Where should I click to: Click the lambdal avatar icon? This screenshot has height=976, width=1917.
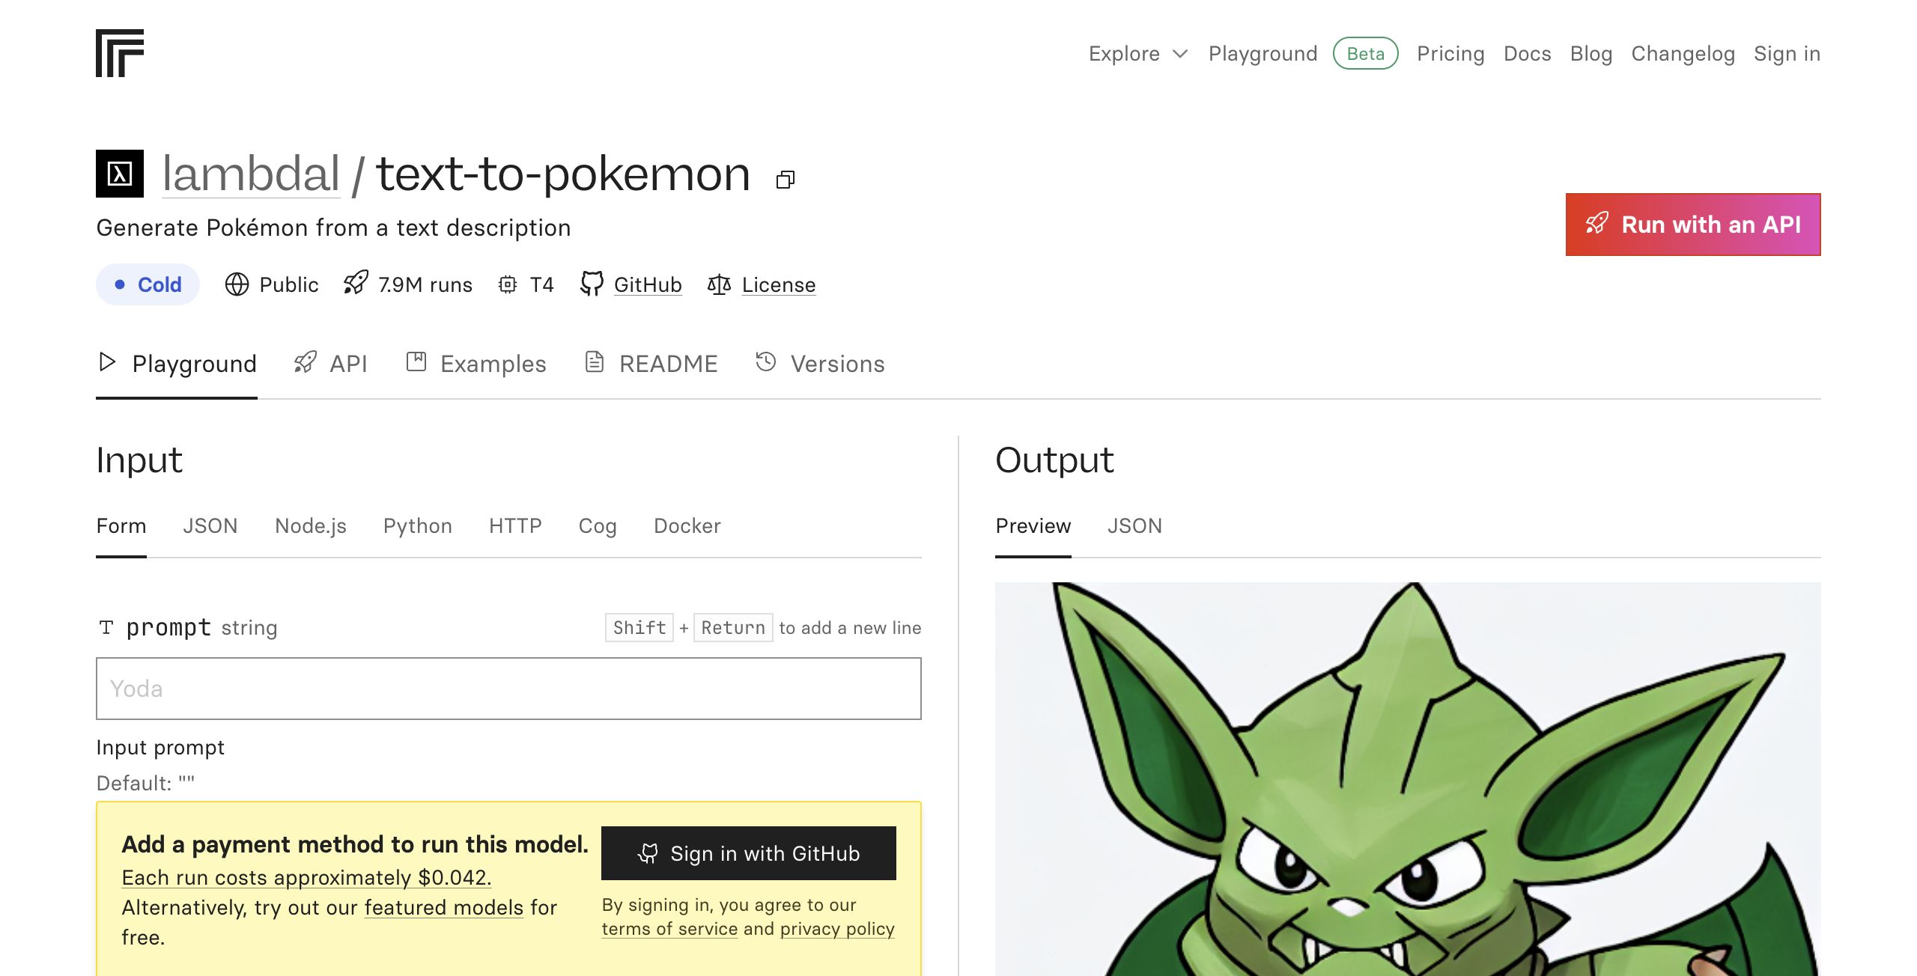pos(120,174)
